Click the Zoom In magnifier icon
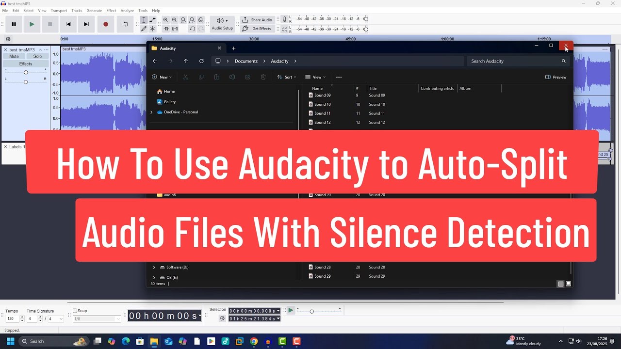 click(166, 20)
